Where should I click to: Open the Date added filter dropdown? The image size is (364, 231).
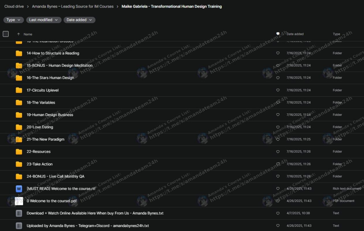coord(79,20)
